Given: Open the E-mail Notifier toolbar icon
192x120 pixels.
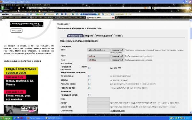Looking at the screenshot, I should [118, 14].
